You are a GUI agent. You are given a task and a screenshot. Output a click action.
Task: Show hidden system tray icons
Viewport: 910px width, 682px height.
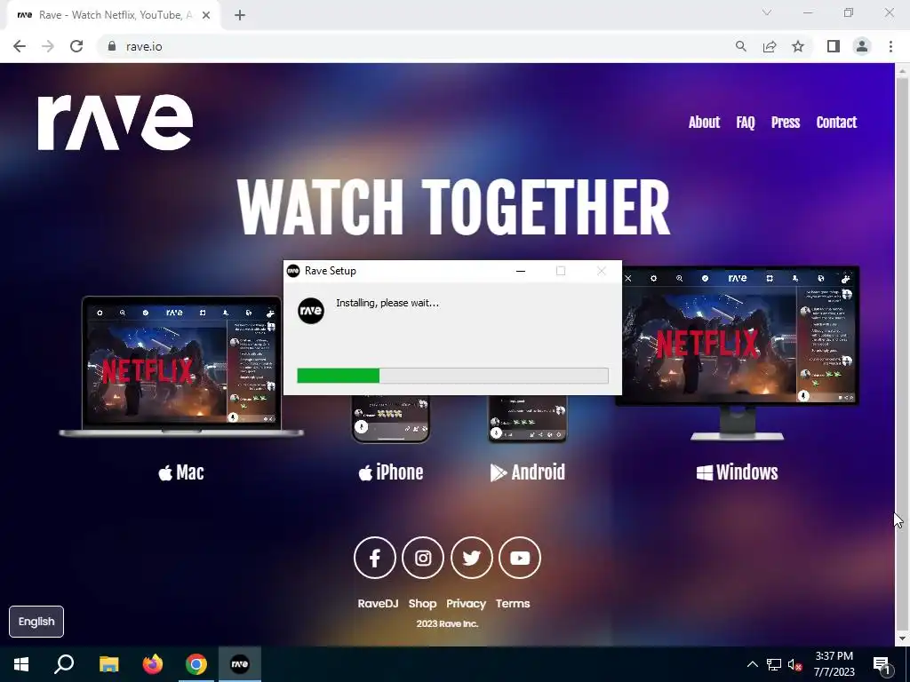(x=752, y=664)
